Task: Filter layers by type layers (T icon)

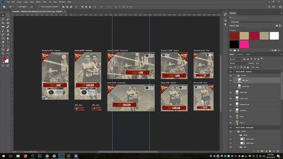Action: point(251,59)
